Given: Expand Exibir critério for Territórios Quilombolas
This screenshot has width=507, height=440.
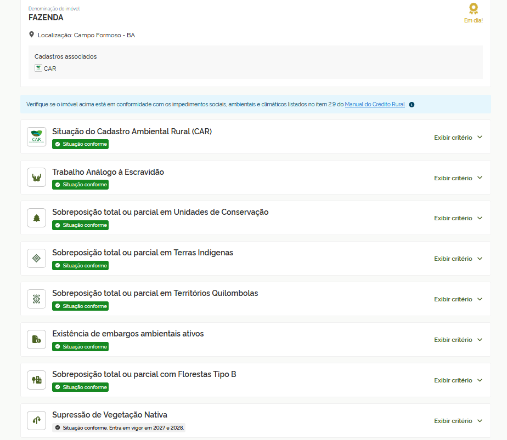Looking at the screenshot, I should (x=458, y=299).
